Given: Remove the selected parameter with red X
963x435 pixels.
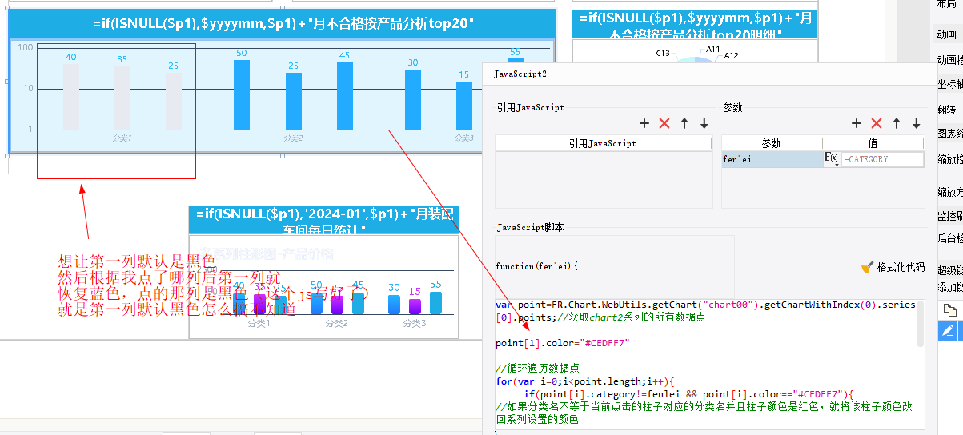Looking at the screenshot, I should tap(877, 123).
